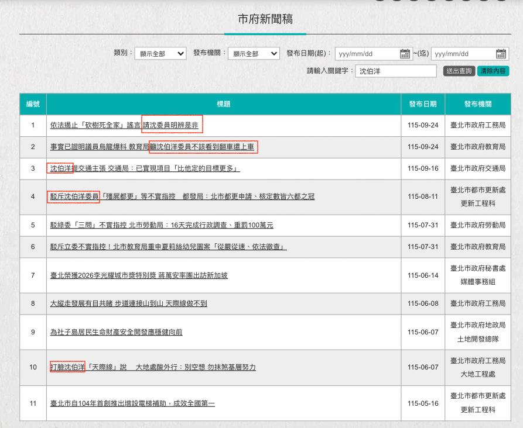523x428 pixels.
Task: Select row number 10 cell
Action: [33, 367]
